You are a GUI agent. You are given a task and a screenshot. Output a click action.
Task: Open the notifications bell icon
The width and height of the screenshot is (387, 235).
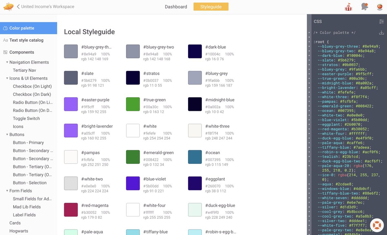(364, 6)
